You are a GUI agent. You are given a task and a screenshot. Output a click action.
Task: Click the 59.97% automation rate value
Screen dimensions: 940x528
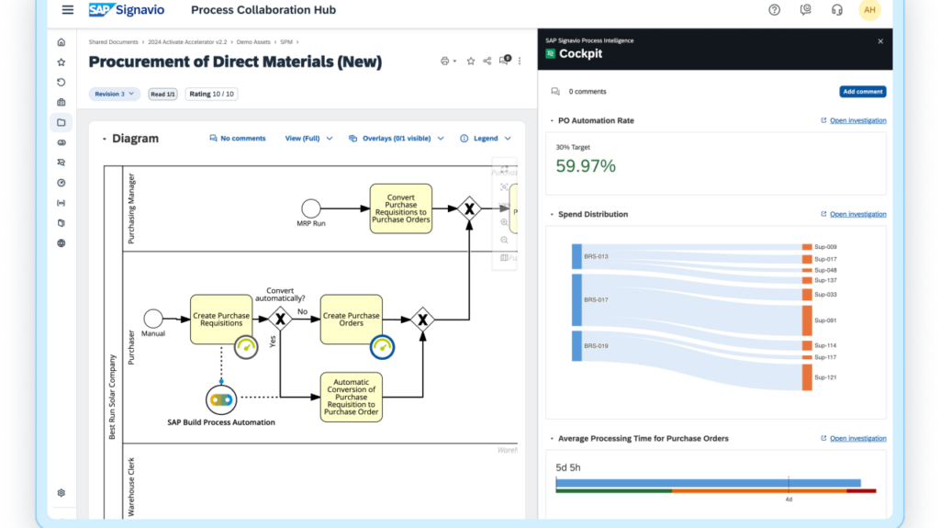(x=586, y=166)
